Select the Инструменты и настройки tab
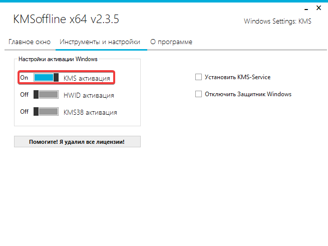Image resolution: width=328 pixels, height=246 pixels. click(100, 42)
